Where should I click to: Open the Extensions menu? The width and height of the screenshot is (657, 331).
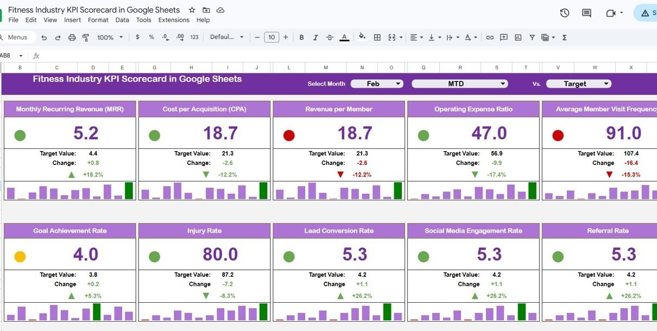click(x=174, y=20)
